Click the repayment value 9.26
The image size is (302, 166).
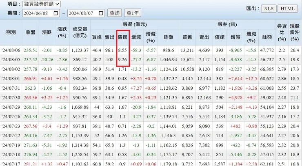click(122, 60)
